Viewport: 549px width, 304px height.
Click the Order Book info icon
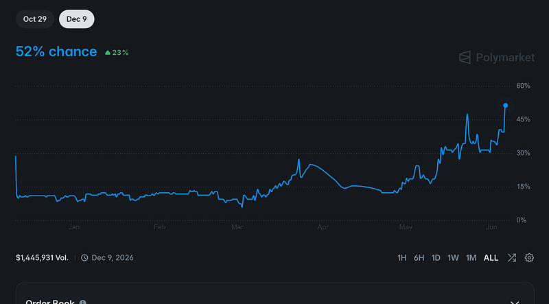(x=82, y=303)
